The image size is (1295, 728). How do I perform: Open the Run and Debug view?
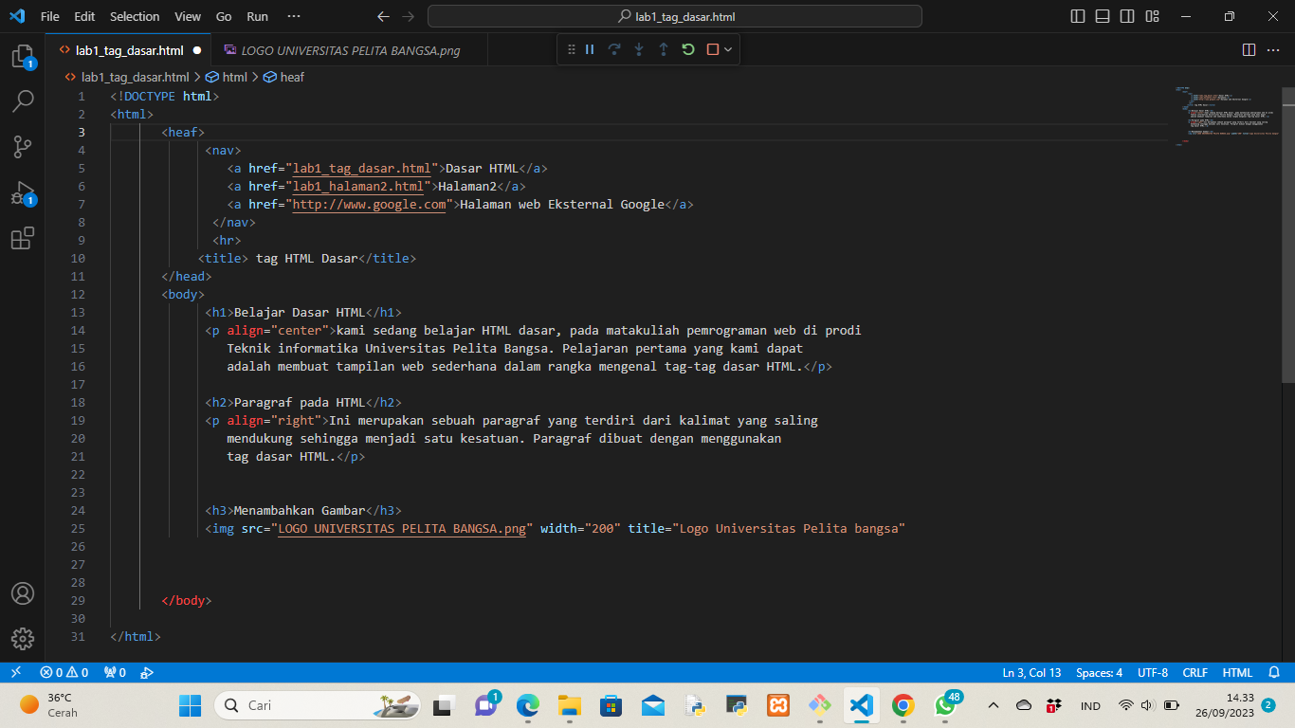click(x=23, y=191)
